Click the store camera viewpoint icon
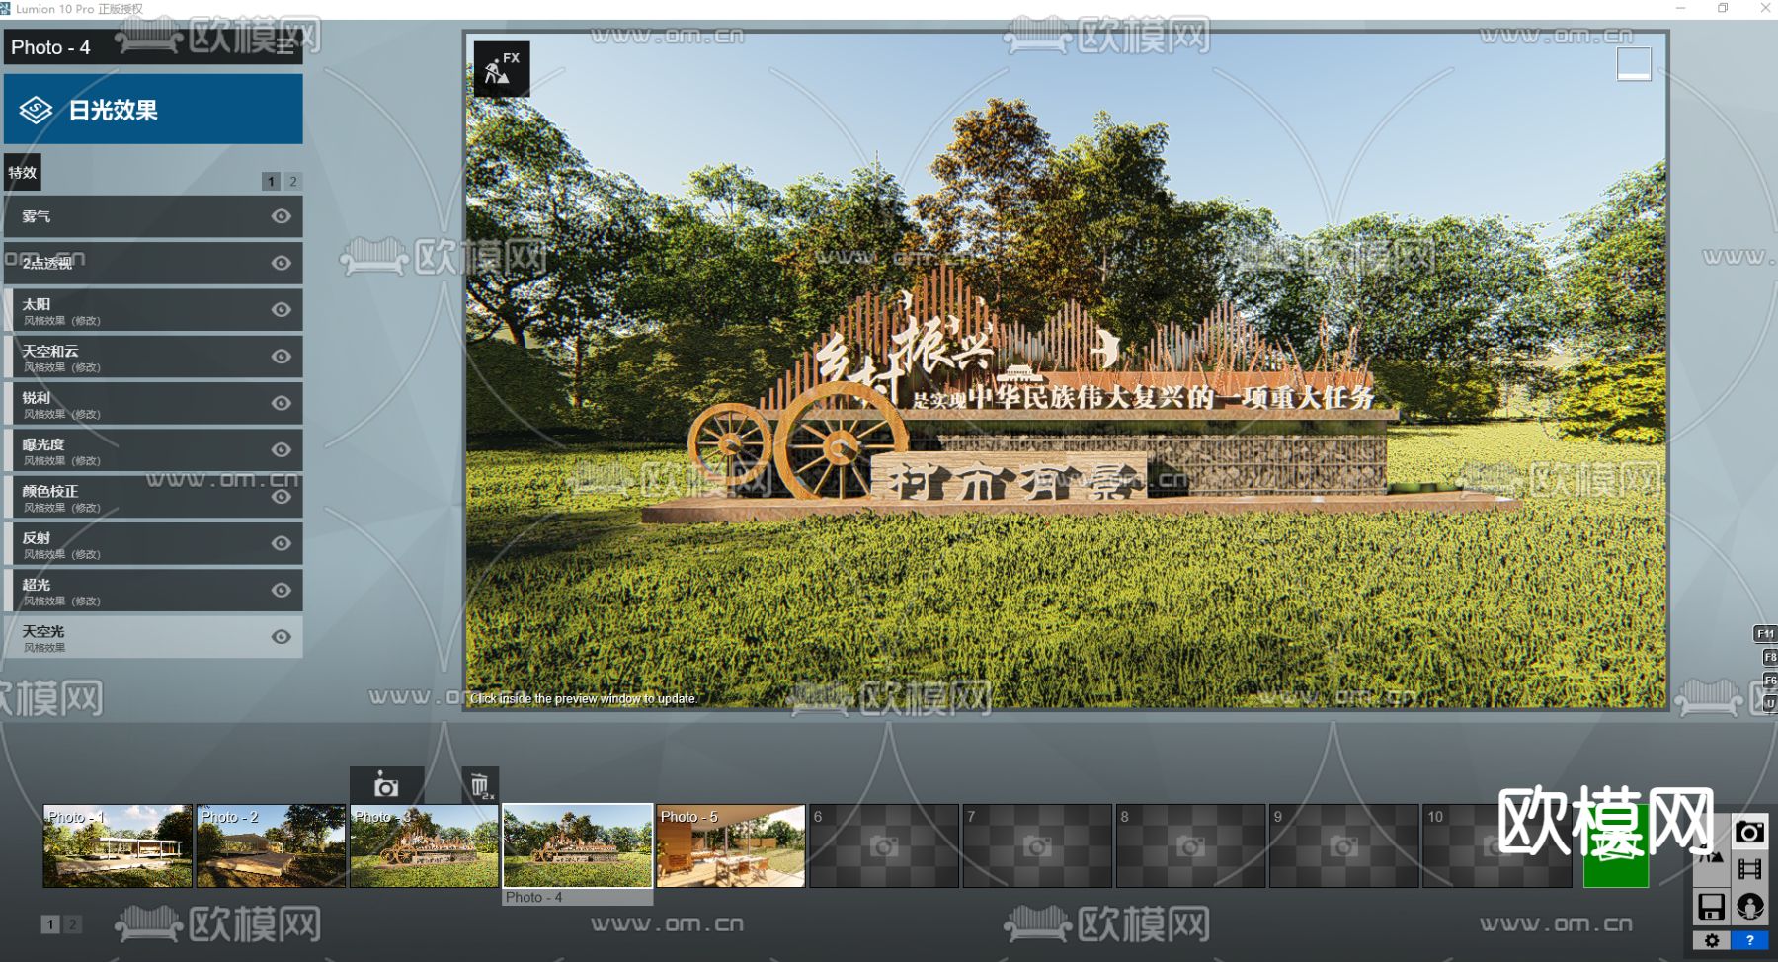 click(x=386, y=785)
